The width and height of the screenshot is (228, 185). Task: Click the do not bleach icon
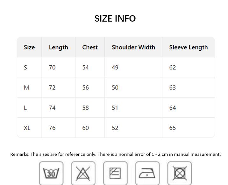coord(83,173)
